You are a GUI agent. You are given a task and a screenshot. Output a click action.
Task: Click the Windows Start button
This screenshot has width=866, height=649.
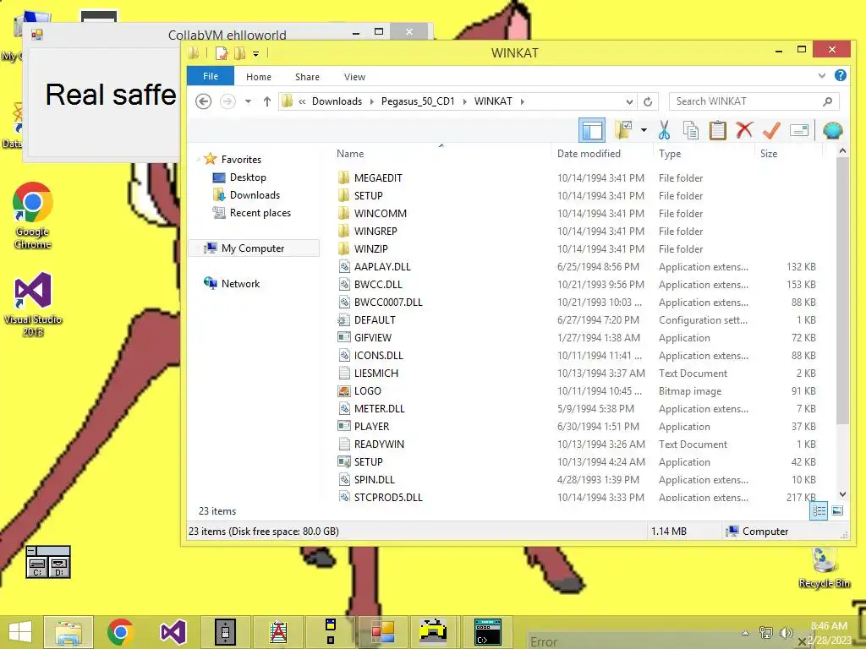click(20, 632)
